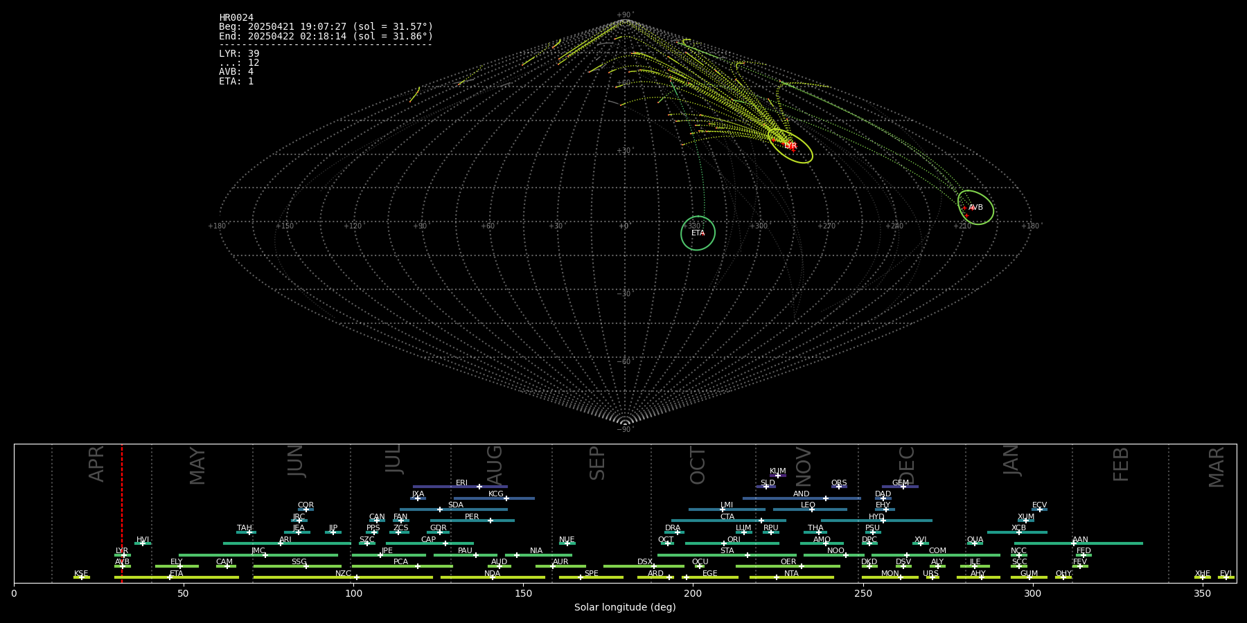
Task: Click the +270° longitude label on map
Action: click(x=826, y=226)
